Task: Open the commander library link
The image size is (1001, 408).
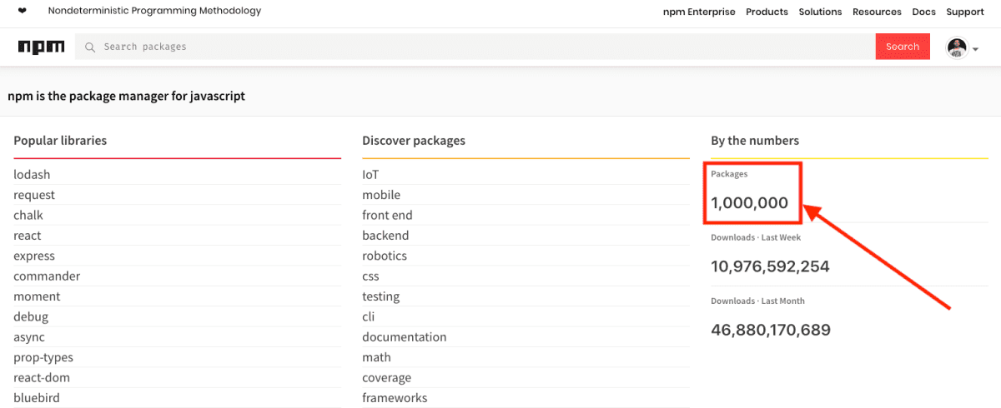Action: (47, 276)
